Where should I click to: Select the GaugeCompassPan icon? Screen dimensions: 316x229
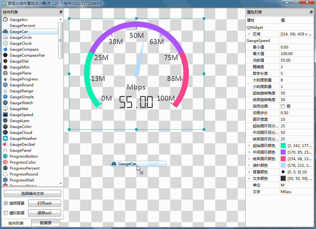pos(5,55)
